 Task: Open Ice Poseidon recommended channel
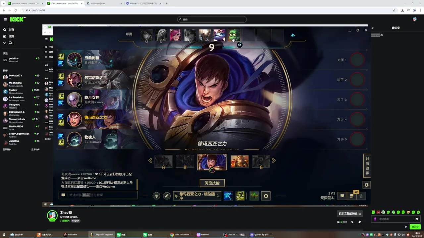click(21, 99)
